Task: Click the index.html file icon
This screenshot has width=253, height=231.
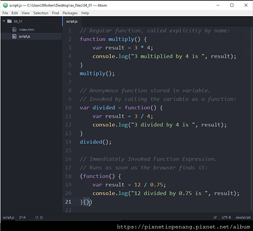Action: (x=14, y=29)
